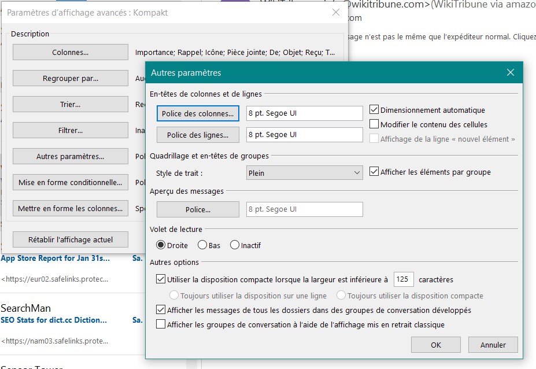This screenshot has width=536, height=369.
Task: Toggle compact layout width checkbox
Action: click(161, 279)
